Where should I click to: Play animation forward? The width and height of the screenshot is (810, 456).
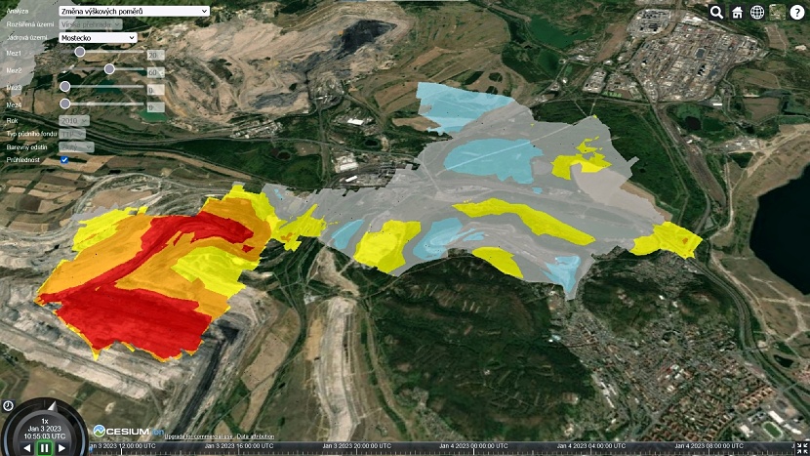[x=62, y=448]
